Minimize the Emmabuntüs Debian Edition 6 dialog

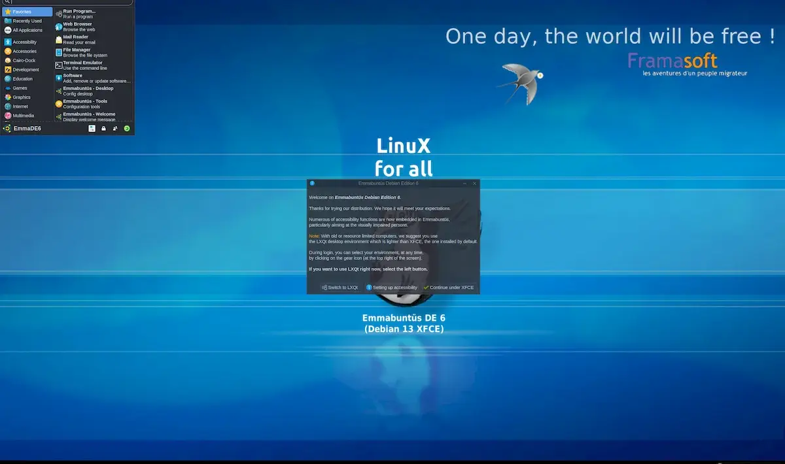tap(465, 183)
